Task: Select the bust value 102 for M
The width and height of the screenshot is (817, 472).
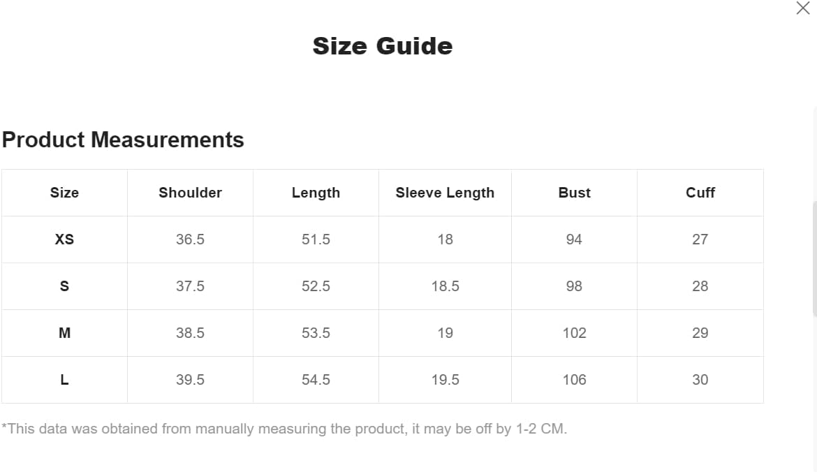Action: pyautogui.click(x=574, y=333)
